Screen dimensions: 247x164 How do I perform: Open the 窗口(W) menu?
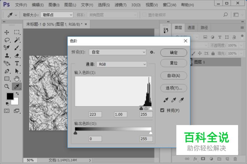pyautogui.click(x=170, y=5)
